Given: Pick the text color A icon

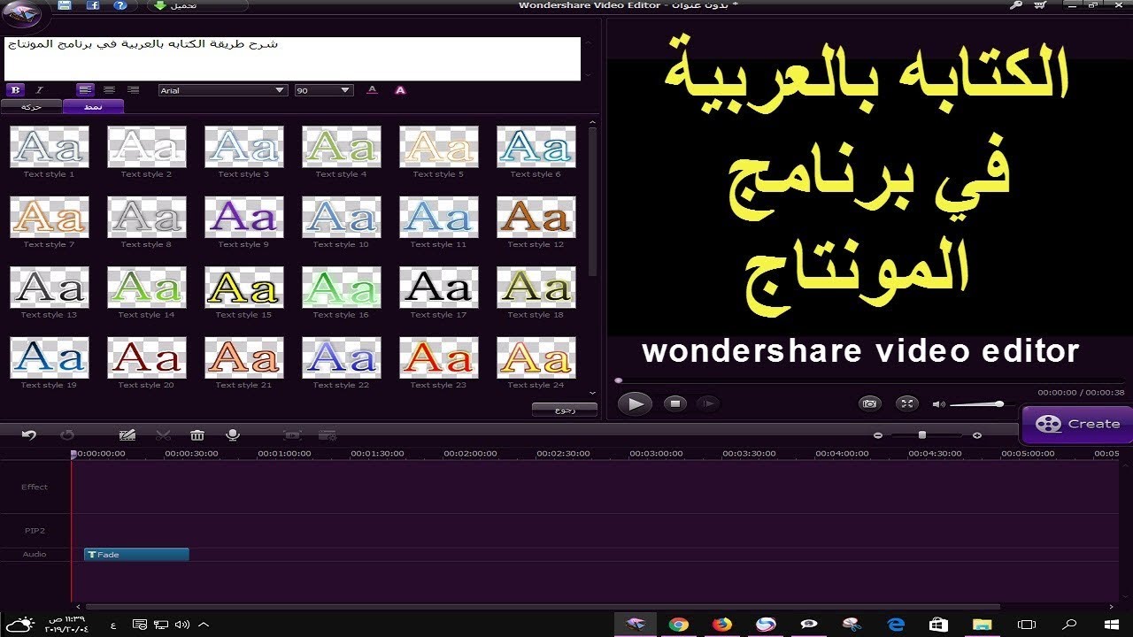Looking at the screenshot, I should tap(372, 90).
